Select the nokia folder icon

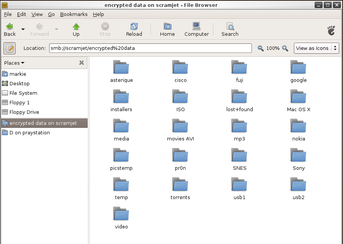click(298, 126)
